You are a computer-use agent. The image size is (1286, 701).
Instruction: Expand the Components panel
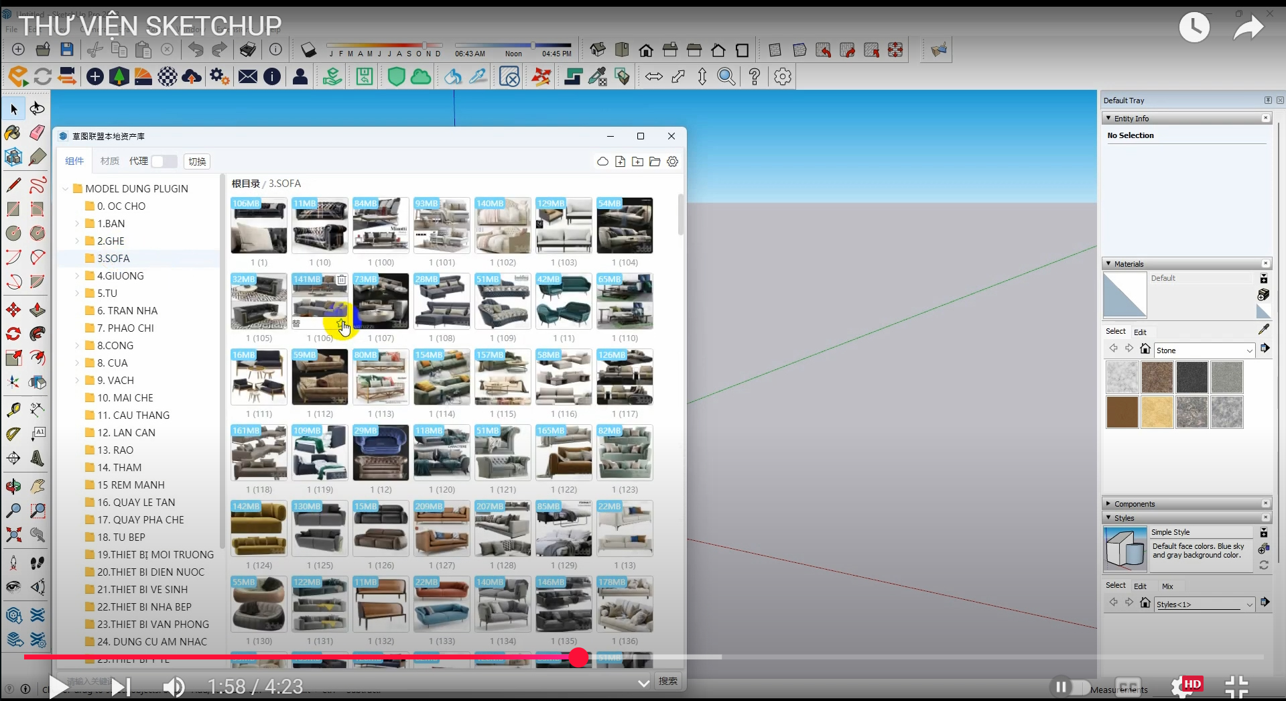click(x=1108, y=503)
